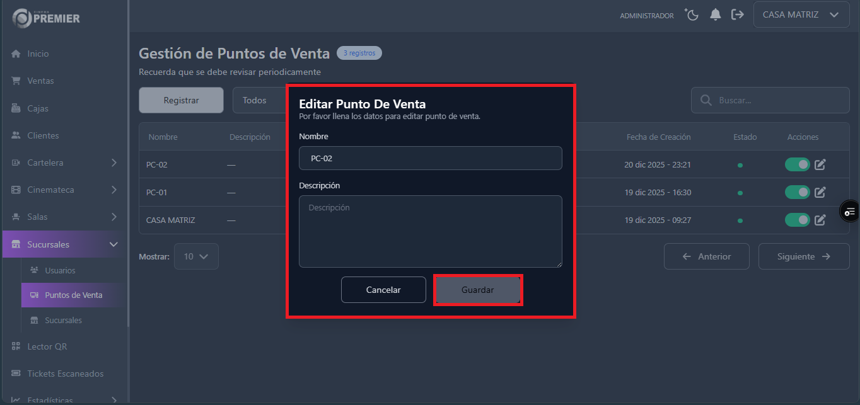Click the Premier cinema logo
This screenshot has height=405, width=860.
(44, 18)
